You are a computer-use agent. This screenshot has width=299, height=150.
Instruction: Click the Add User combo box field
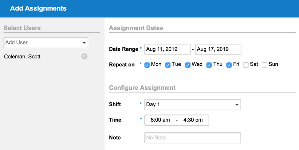coord(46,43)
